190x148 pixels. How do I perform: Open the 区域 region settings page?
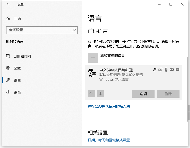coord(17,68)
